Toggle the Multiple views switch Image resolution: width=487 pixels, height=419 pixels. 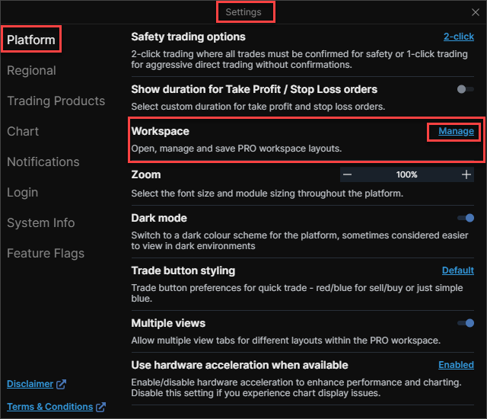(466, 323)
